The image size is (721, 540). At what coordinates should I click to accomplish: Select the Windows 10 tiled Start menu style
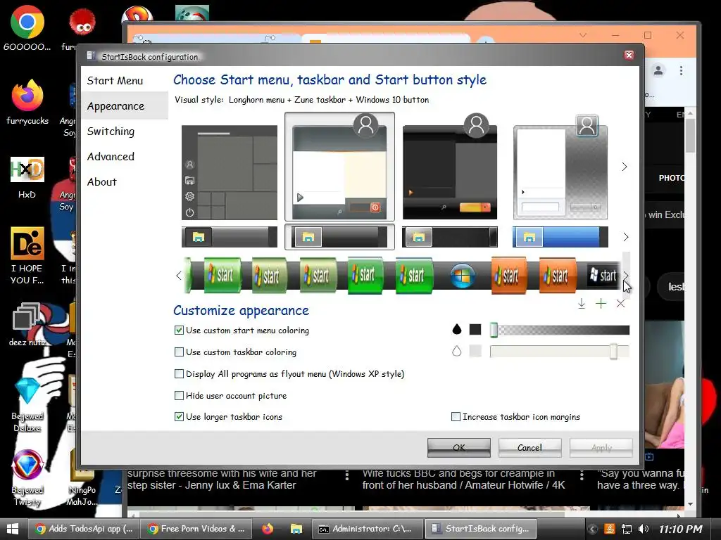tap(230, 173)
